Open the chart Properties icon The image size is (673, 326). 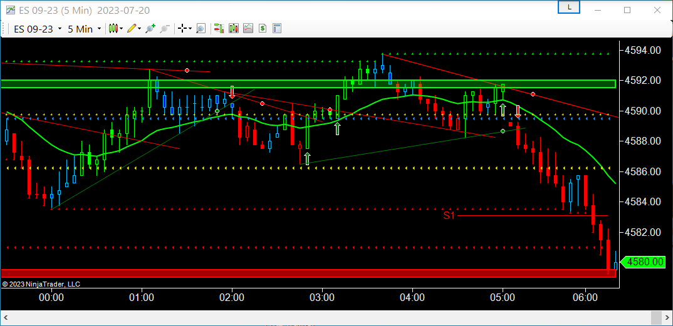pyautogui.click(x=277, y=29)
